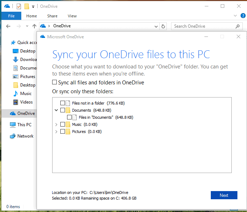
Task: Open the View ribbon tab
Action: coord(72,16)
